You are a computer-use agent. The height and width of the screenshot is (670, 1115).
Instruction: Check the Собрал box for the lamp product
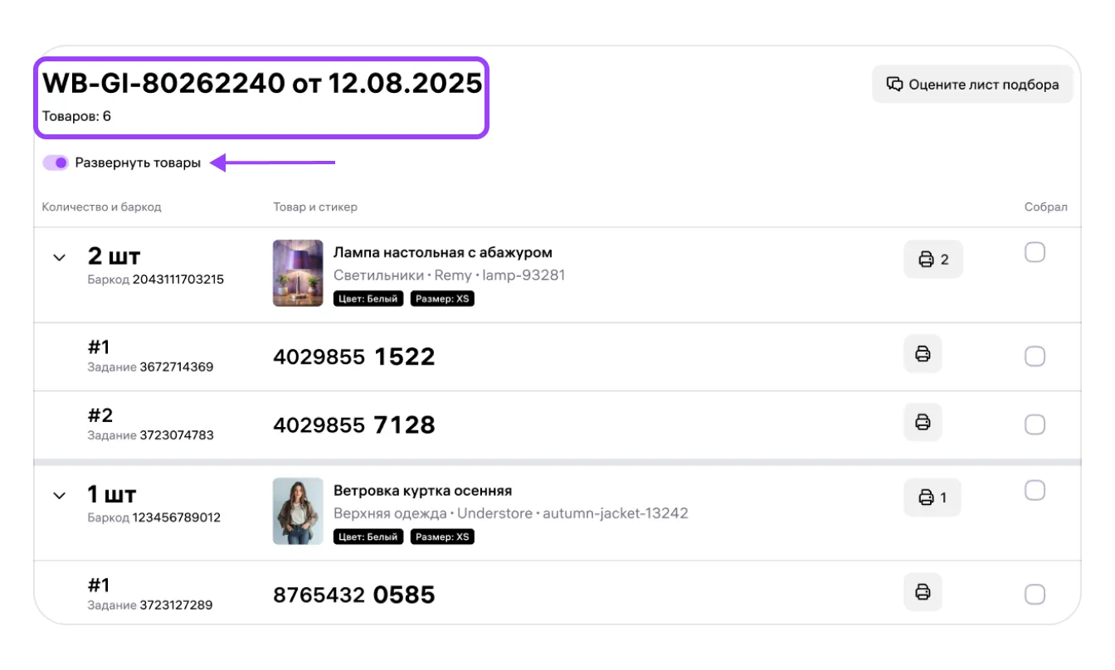(1035, 252)
